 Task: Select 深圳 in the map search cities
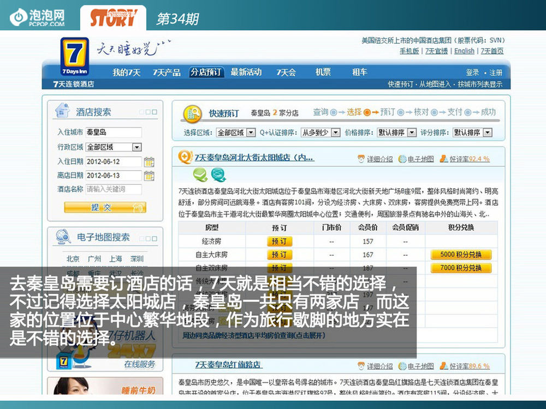pos(137,258)
